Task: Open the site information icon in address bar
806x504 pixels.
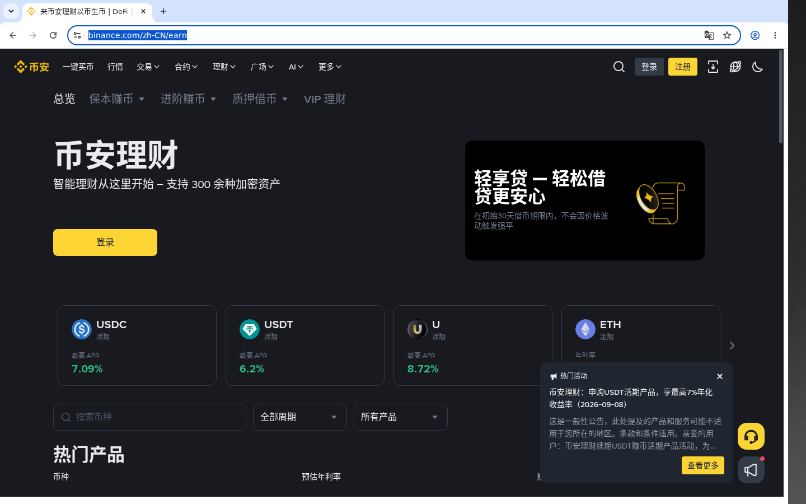Action: (77, 35)
